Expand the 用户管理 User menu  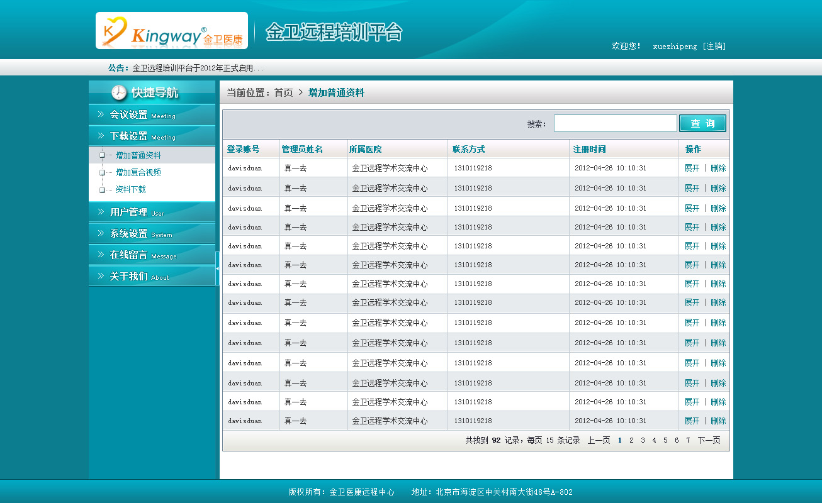coord(152,212)
